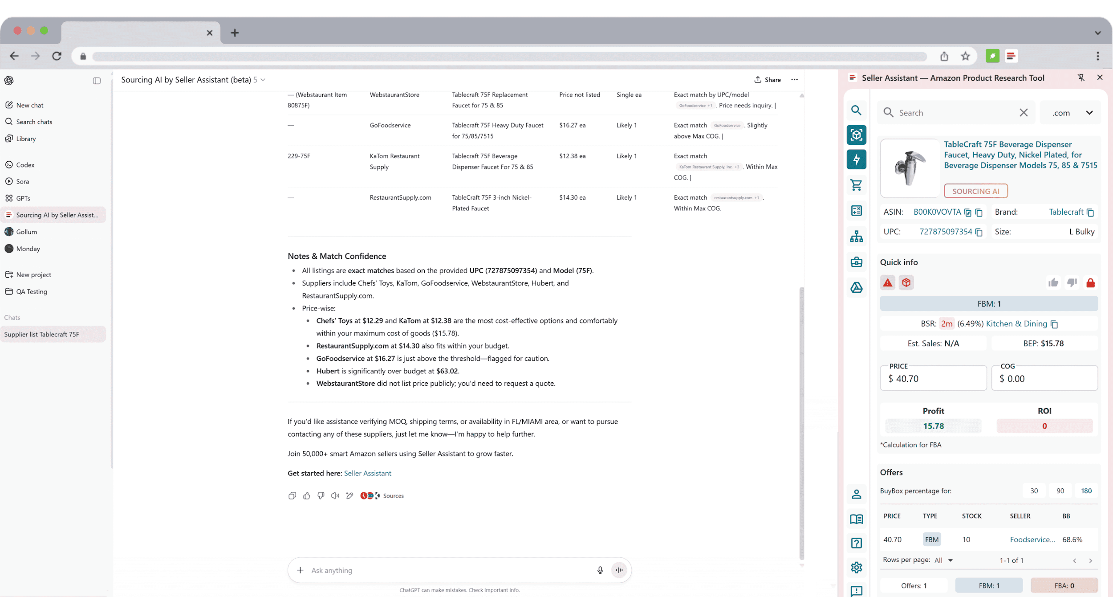Screen dimensions: 1113x597
Task: Click the red warning triangle in Quick info
Action: (x=888, y=282)
